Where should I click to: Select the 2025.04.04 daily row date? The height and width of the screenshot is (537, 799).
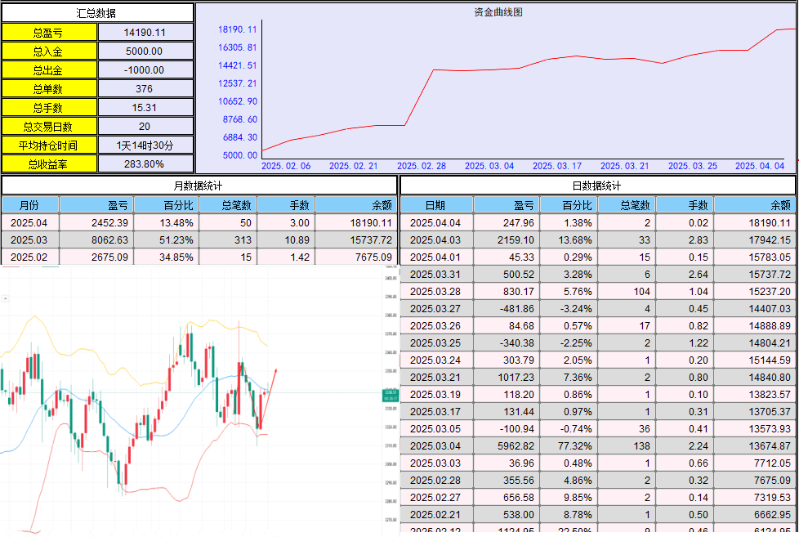click(x=435, y=223)
